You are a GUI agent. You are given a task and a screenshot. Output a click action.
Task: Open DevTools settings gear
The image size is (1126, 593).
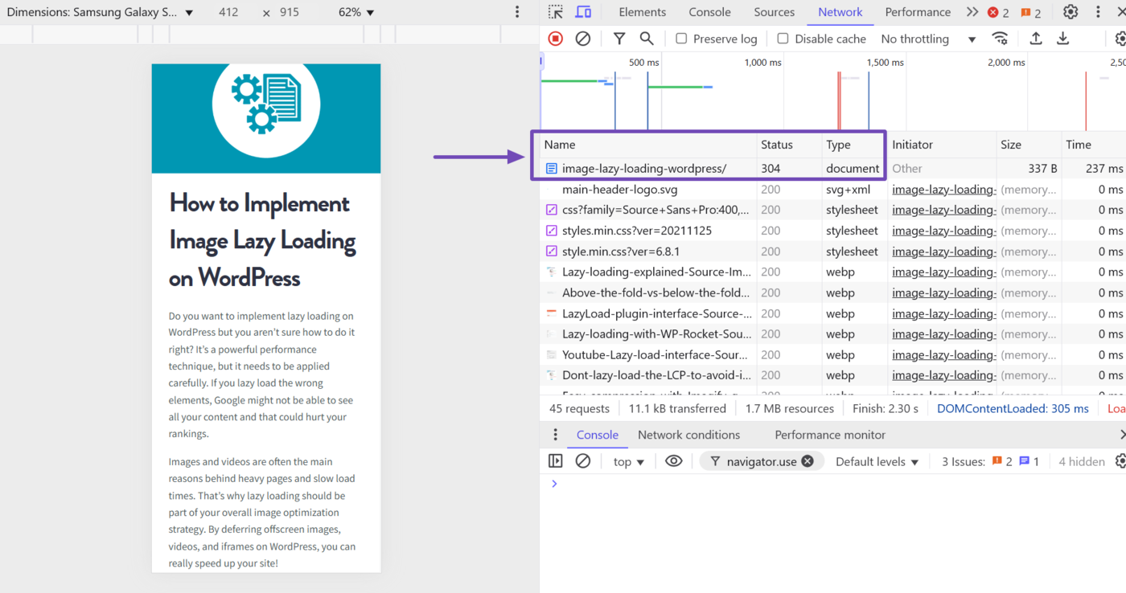[x=1070, y=12]
